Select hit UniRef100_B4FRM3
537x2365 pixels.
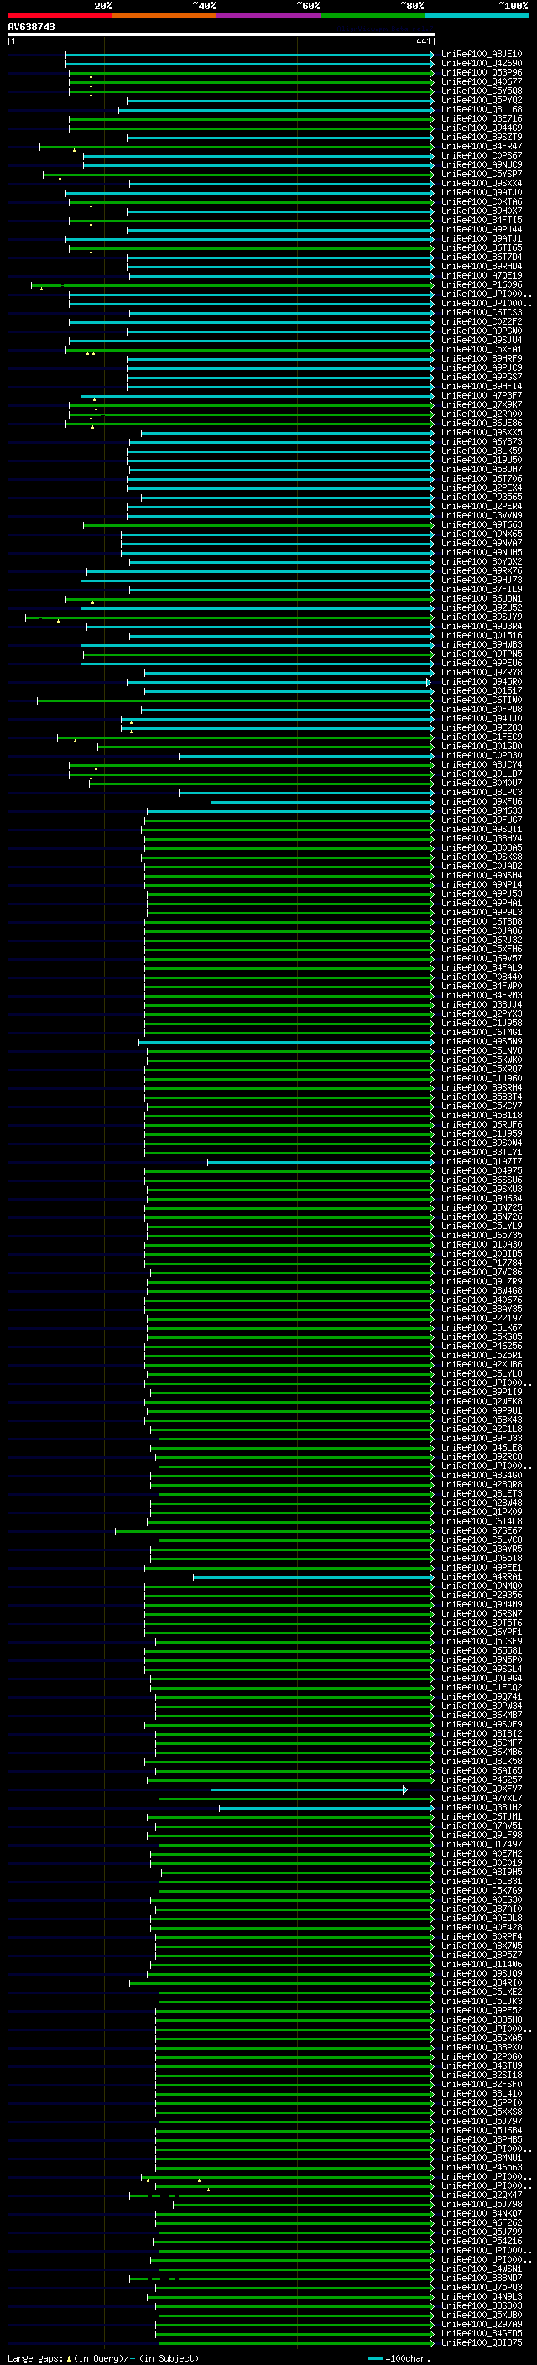(x=482, y=995)
